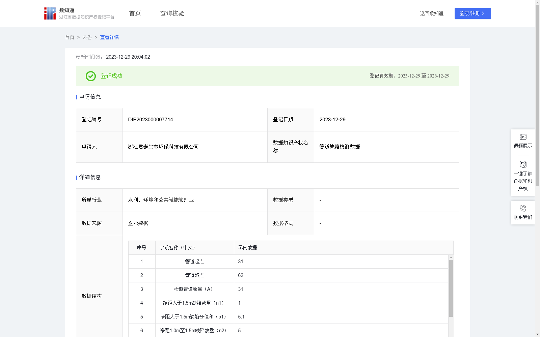Click the 管道起点 field row

288,262
